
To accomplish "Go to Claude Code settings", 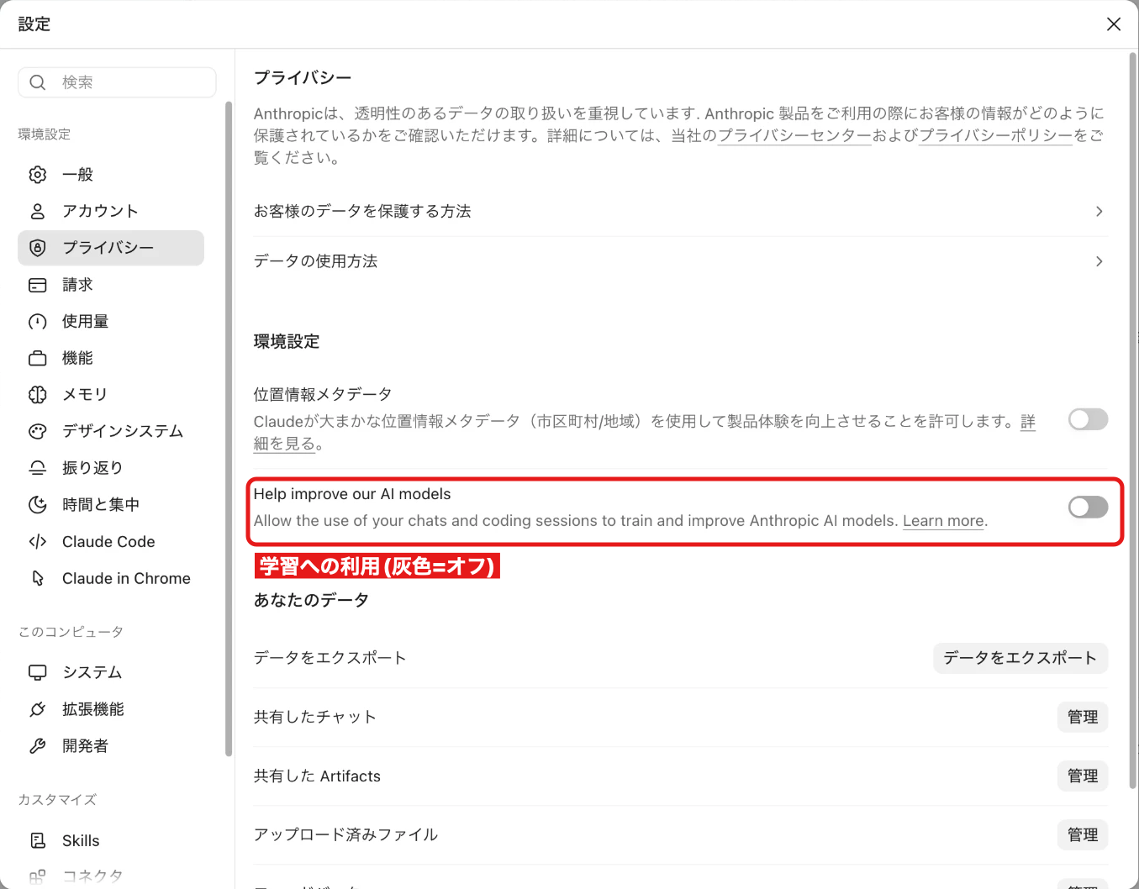I will 111,542.
